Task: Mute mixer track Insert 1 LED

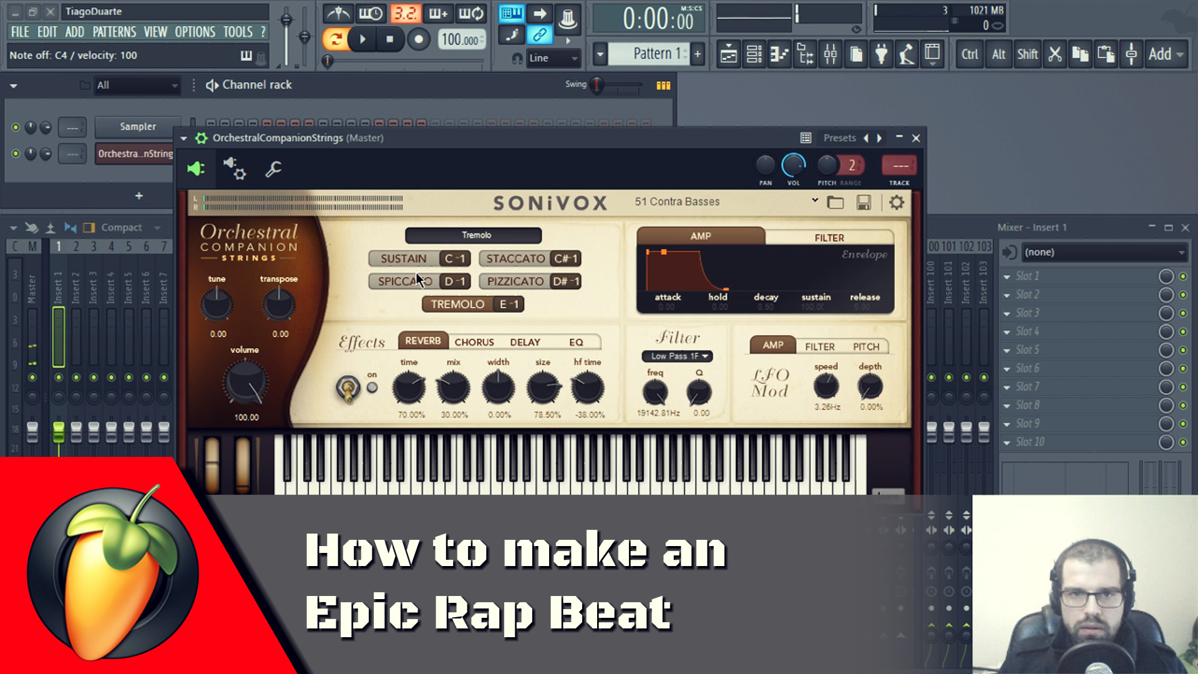Action: pyautogui.click(x=59, y=378)
